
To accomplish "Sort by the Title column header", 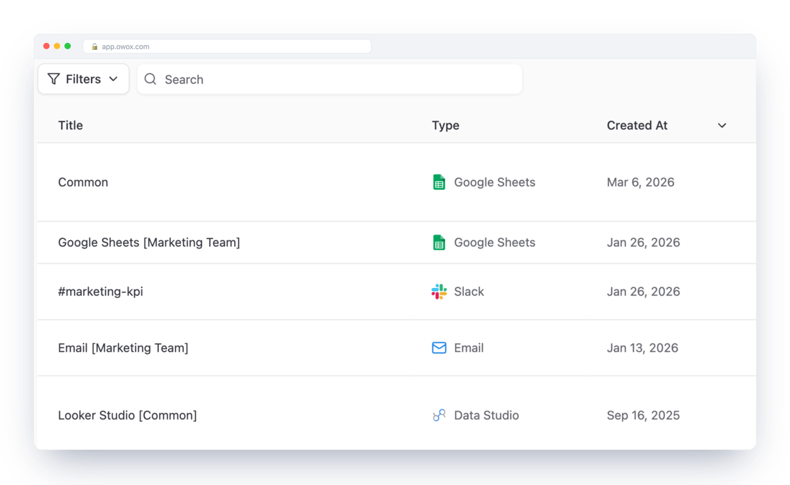I will (71, 126).
